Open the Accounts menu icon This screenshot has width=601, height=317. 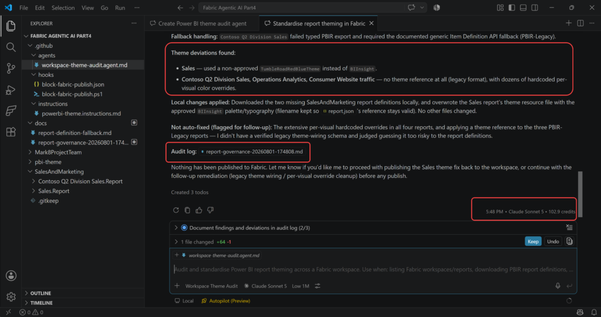coord(11,275)
